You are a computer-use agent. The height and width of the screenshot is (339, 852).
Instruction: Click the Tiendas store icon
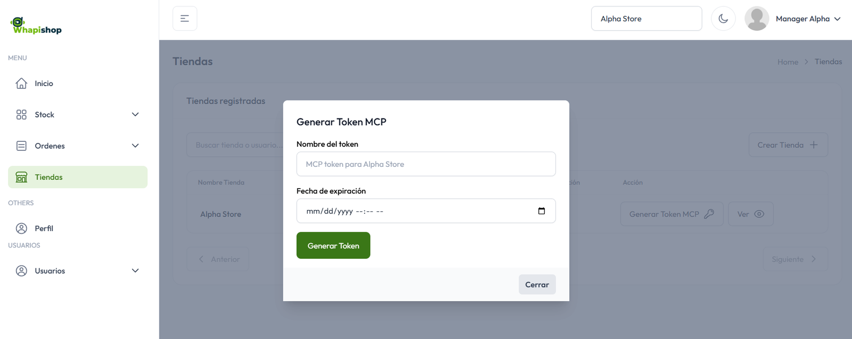point(21,177)
